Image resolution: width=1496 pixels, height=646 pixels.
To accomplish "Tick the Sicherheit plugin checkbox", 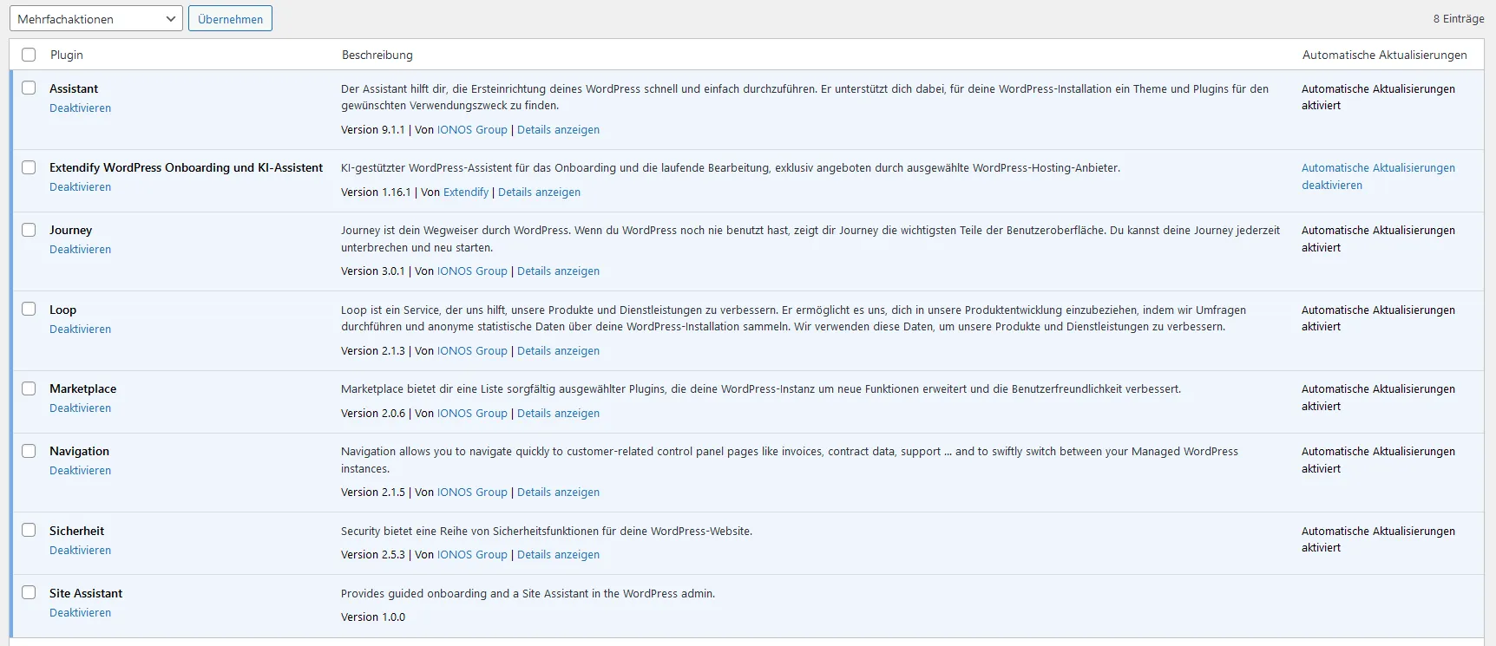I will [29, 530].
